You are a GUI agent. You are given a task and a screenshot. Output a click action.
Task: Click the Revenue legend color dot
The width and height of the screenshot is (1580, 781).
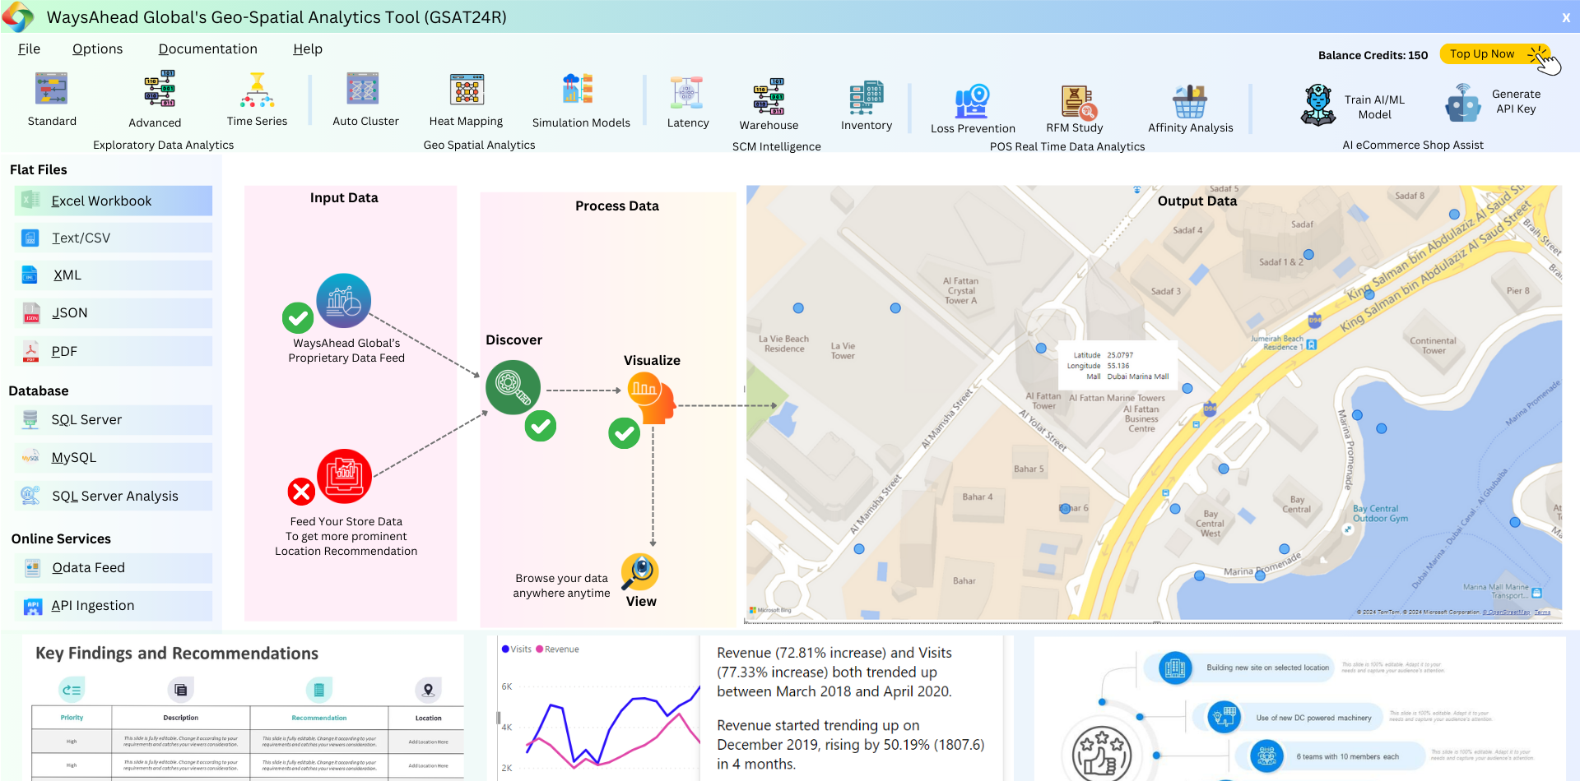pos(540,649)
